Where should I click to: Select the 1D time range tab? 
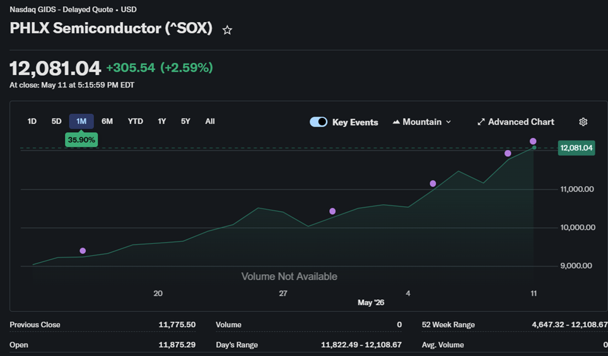tap(32, 121)
